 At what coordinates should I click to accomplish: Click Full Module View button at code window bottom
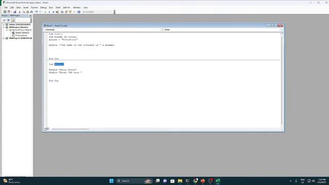[48, 129]
